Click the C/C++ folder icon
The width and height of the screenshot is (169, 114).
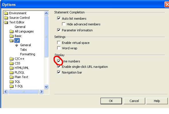coord(11,59)
